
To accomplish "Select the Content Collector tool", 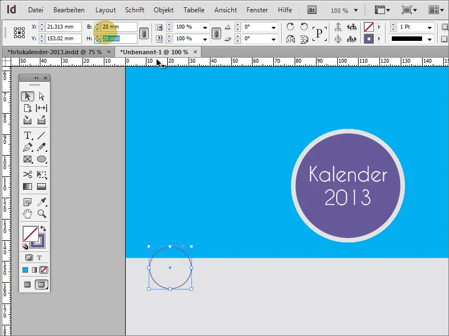I will [x=28, y=120].
